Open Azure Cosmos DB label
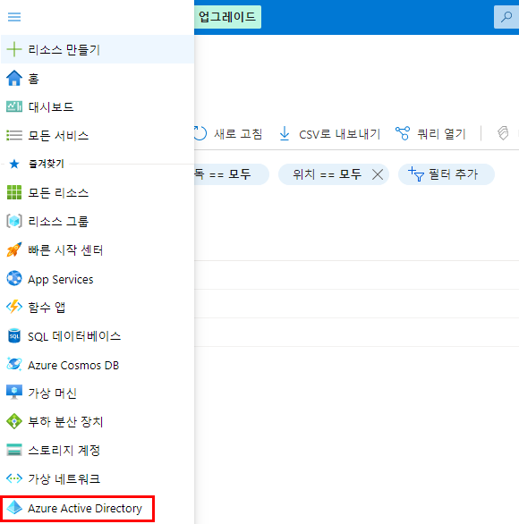 (x=73, y=365)
